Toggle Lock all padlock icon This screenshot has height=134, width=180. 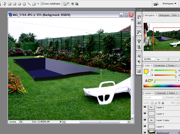(163, 103)
